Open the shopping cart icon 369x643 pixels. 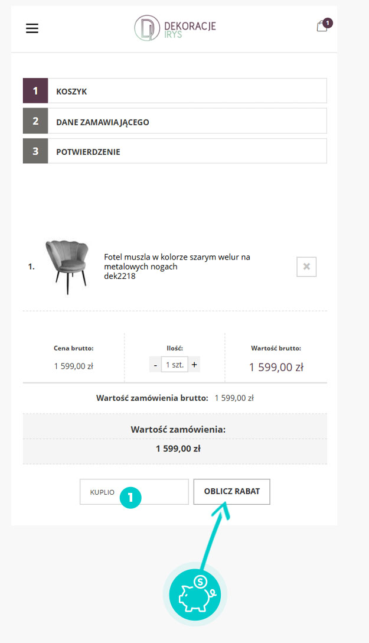pyautogui.click(x=322, y=27)
